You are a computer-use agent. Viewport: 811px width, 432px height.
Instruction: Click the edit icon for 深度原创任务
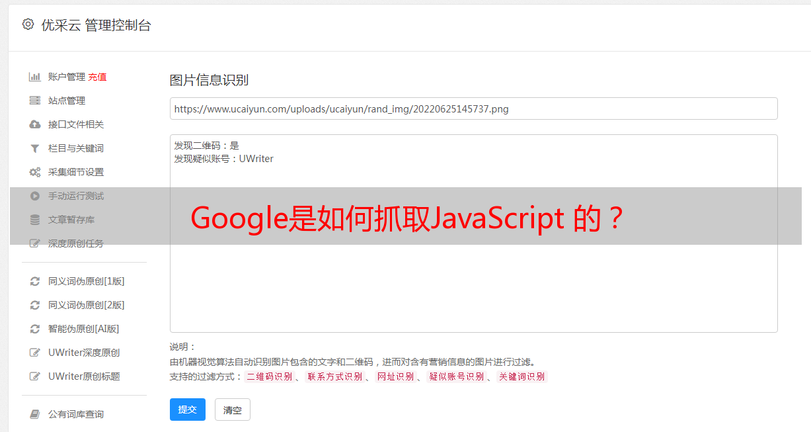click(x=35, y=243)
